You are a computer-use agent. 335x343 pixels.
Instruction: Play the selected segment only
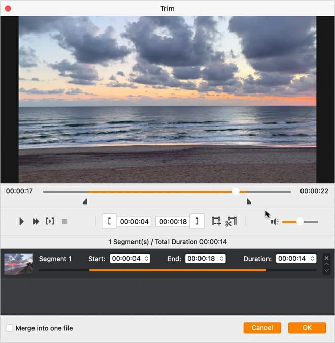tap(50, 222)
